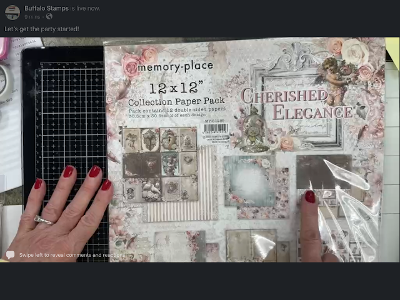Open the Buffalo Stamps profile picture
Image resolution: width=400 pixels, height=300 pixels.
click(12, 12)
